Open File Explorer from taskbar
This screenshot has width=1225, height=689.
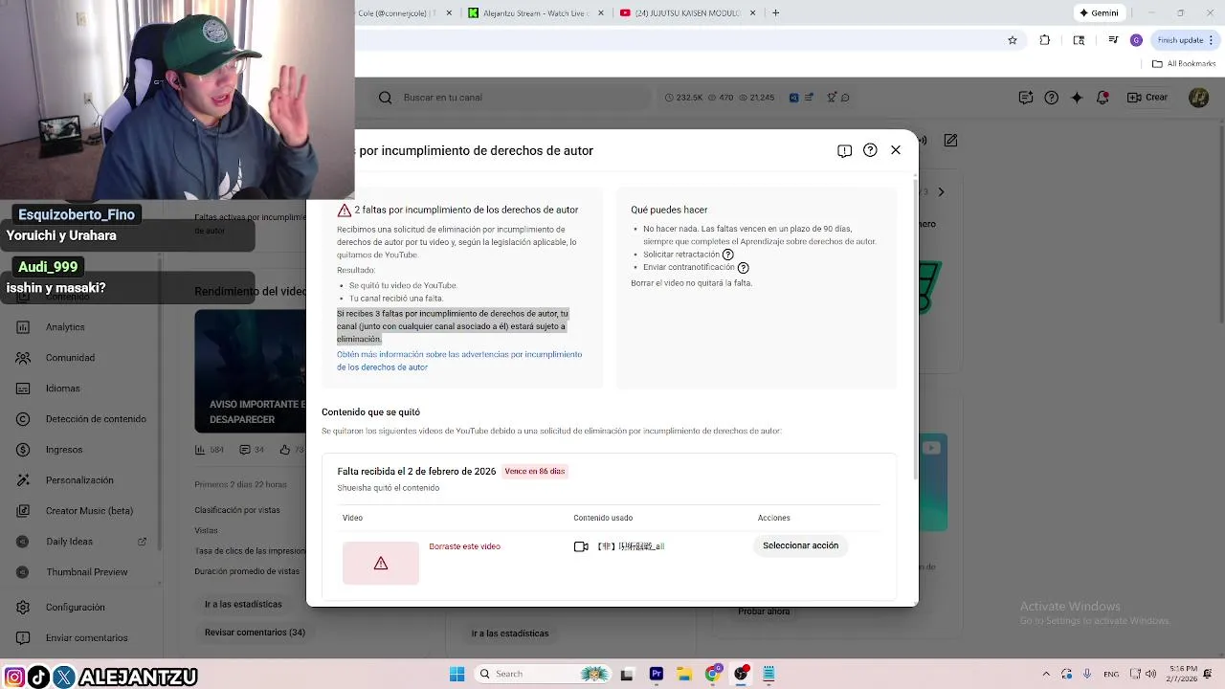click(685, 674)
